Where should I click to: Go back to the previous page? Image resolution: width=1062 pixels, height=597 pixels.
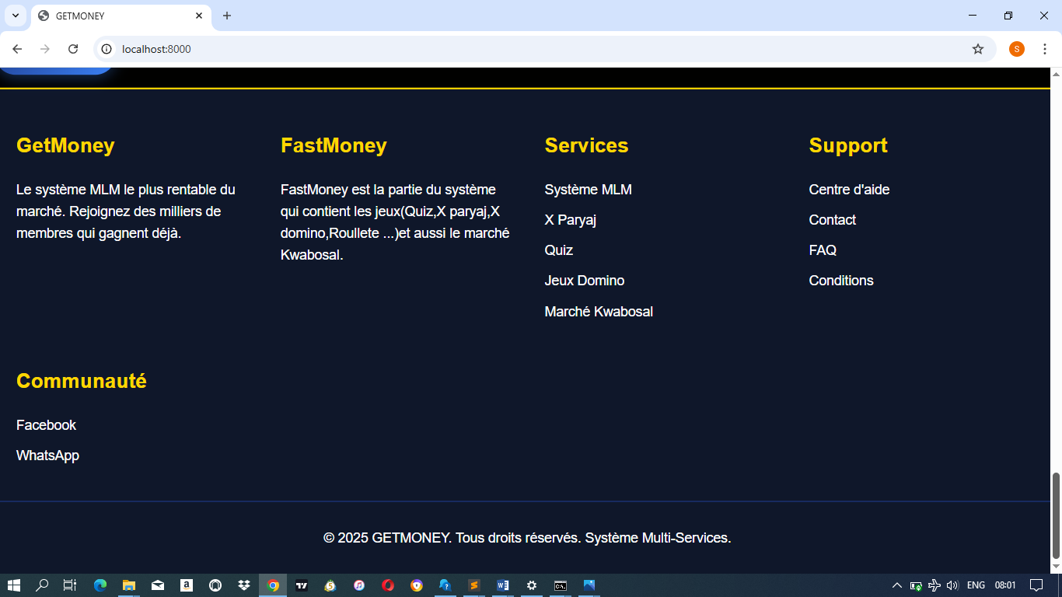pos(17,49)
